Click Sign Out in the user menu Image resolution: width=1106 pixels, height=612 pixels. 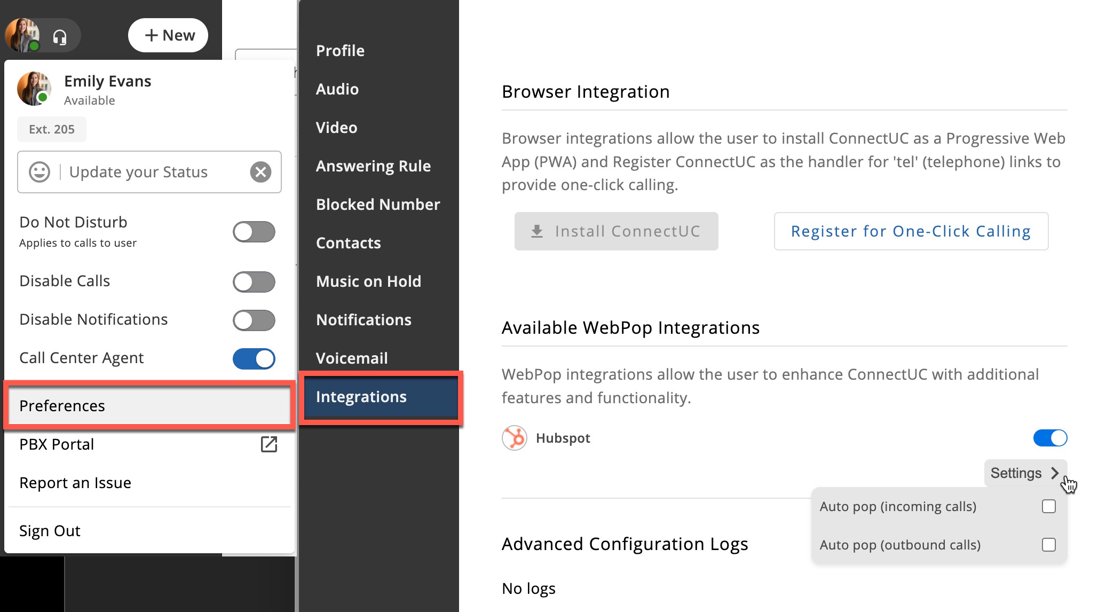click(x=50, y=531)
